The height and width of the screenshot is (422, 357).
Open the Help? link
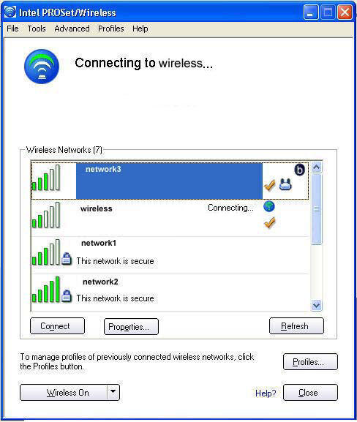(x=266, y=393)
